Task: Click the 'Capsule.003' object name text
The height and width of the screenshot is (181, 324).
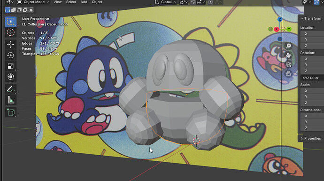Action: pos(57,24)
